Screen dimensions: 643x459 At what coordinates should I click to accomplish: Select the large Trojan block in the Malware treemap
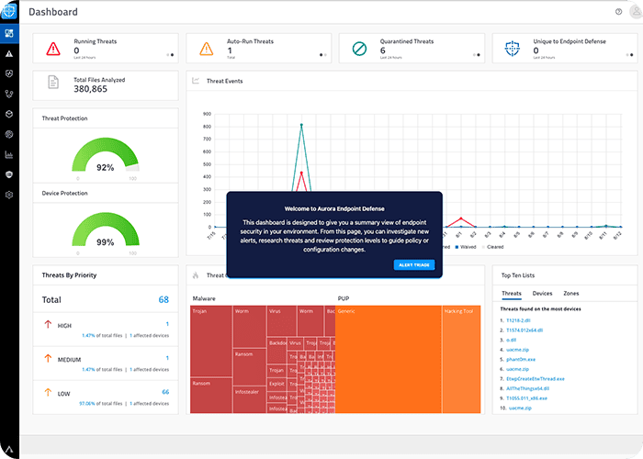coord(211,341)
